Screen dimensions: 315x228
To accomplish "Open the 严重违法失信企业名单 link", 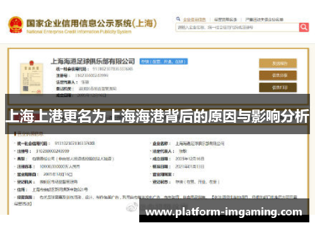I will click(x=264, y=20).
